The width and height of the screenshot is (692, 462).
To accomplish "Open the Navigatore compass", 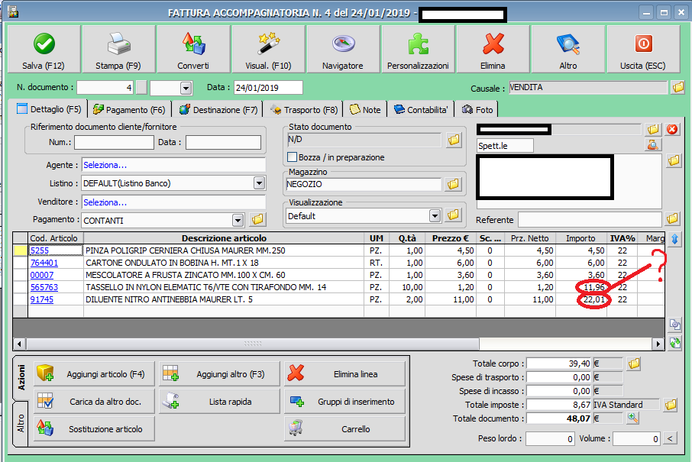I will pos(343,50).
